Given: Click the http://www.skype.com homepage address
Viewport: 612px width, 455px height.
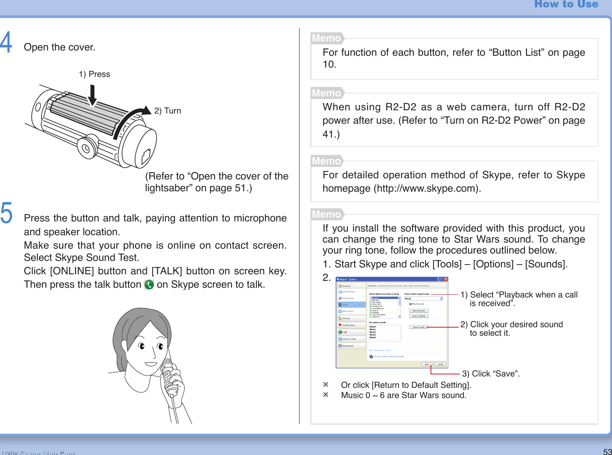Looking at the screenshot, I should click(427, 188).
